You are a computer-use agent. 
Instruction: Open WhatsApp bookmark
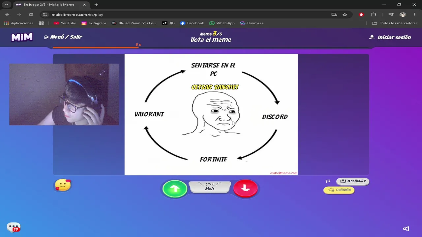(x=222, y=23)
